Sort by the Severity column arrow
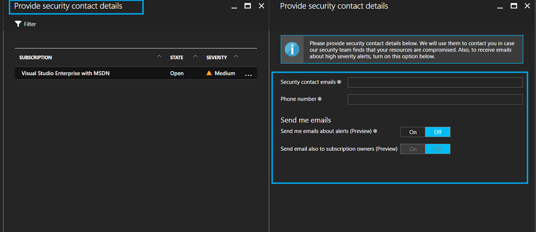 coord(236,57)
